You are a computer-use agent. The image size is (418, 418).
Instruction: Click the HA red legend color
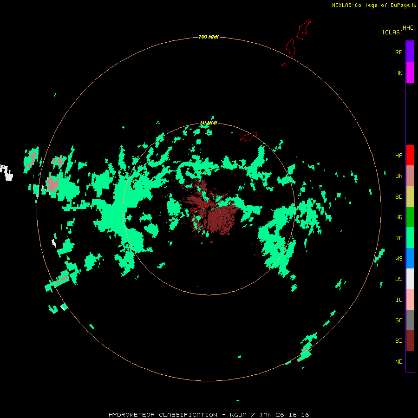(x=410, y=155)
